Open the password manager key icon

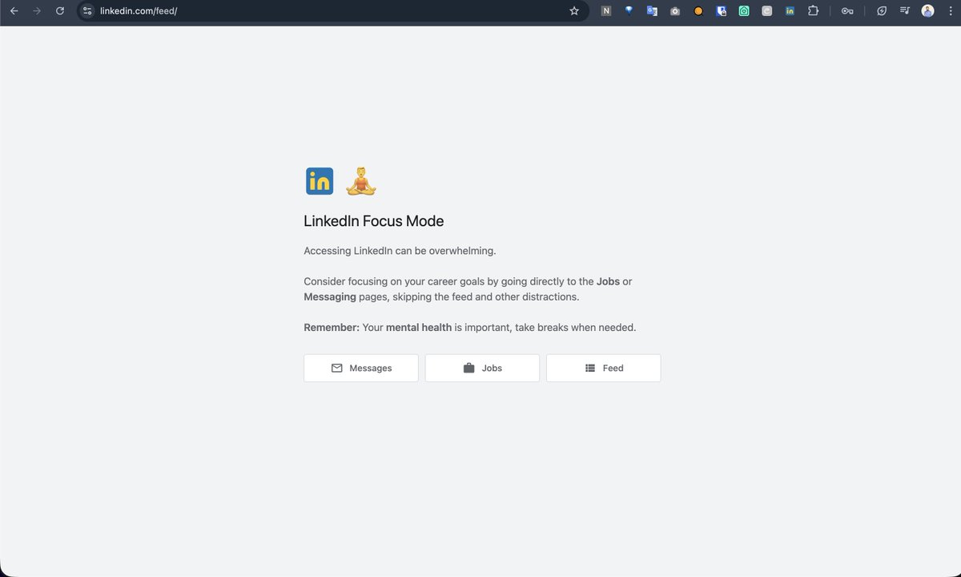point(847,11)
